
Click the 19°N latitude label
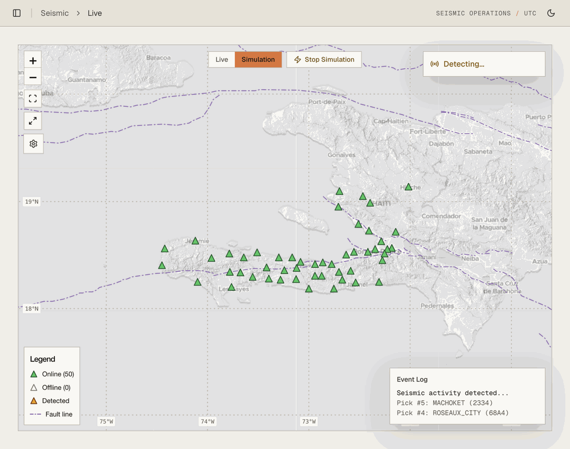[32, 202]
